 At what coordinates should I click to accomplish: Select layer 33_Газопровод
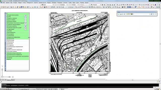pyautogui.click(x=18, y=45)
